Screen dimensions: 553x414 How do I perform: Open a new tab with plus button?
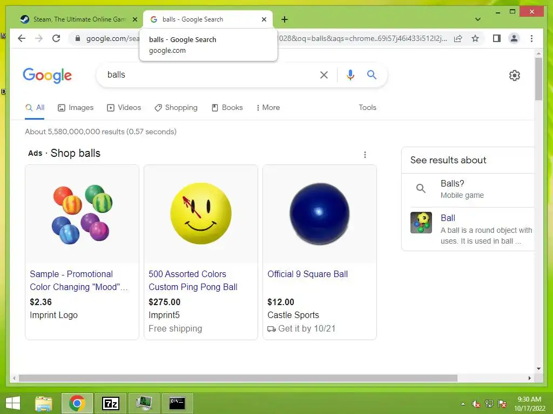285,19
